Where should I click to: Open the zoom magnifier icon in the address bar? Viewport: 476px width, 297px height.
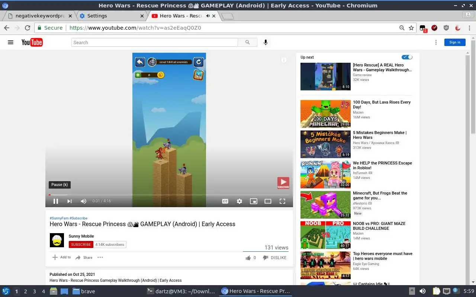coord(402,28)
